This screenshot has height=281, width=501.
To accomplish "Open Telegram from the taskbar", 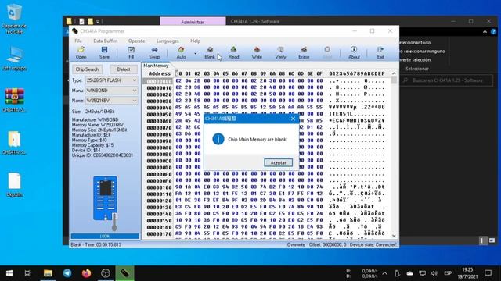I will point(67,273).
